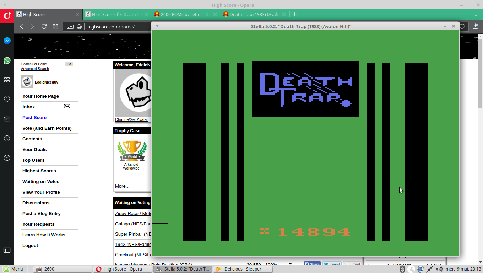483x273 pixels.
Task: Open the Inbox envelope icon
Action: tap(67, 106)
